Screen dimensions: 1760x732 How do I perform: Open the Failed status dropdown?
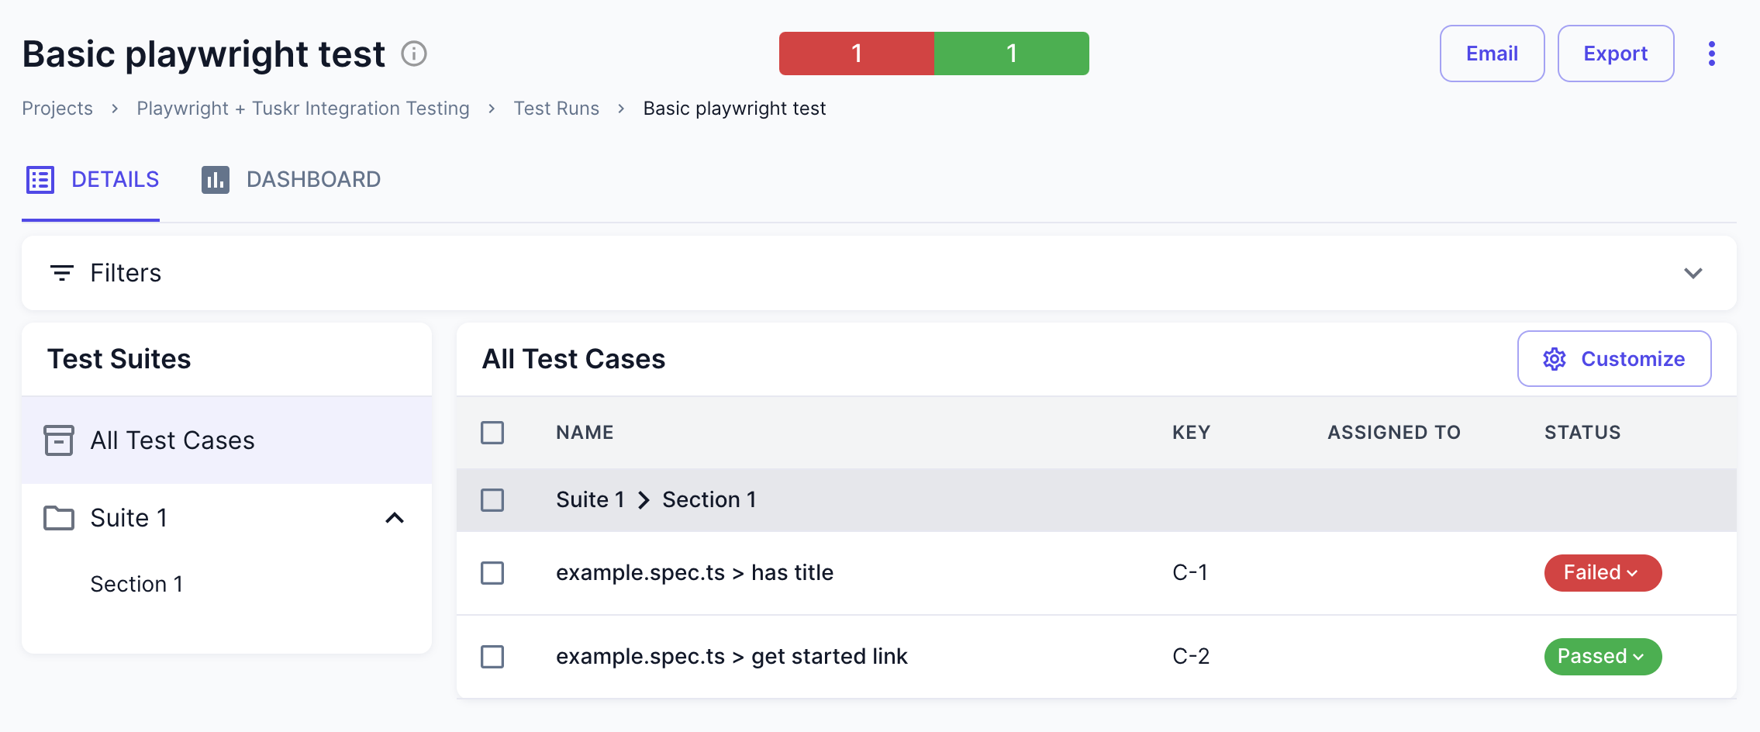pos(1602,573)
